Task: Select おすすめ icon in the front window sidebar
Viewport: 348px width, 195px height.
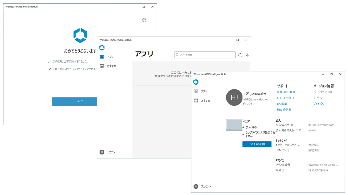Action: tap(196, 100)
